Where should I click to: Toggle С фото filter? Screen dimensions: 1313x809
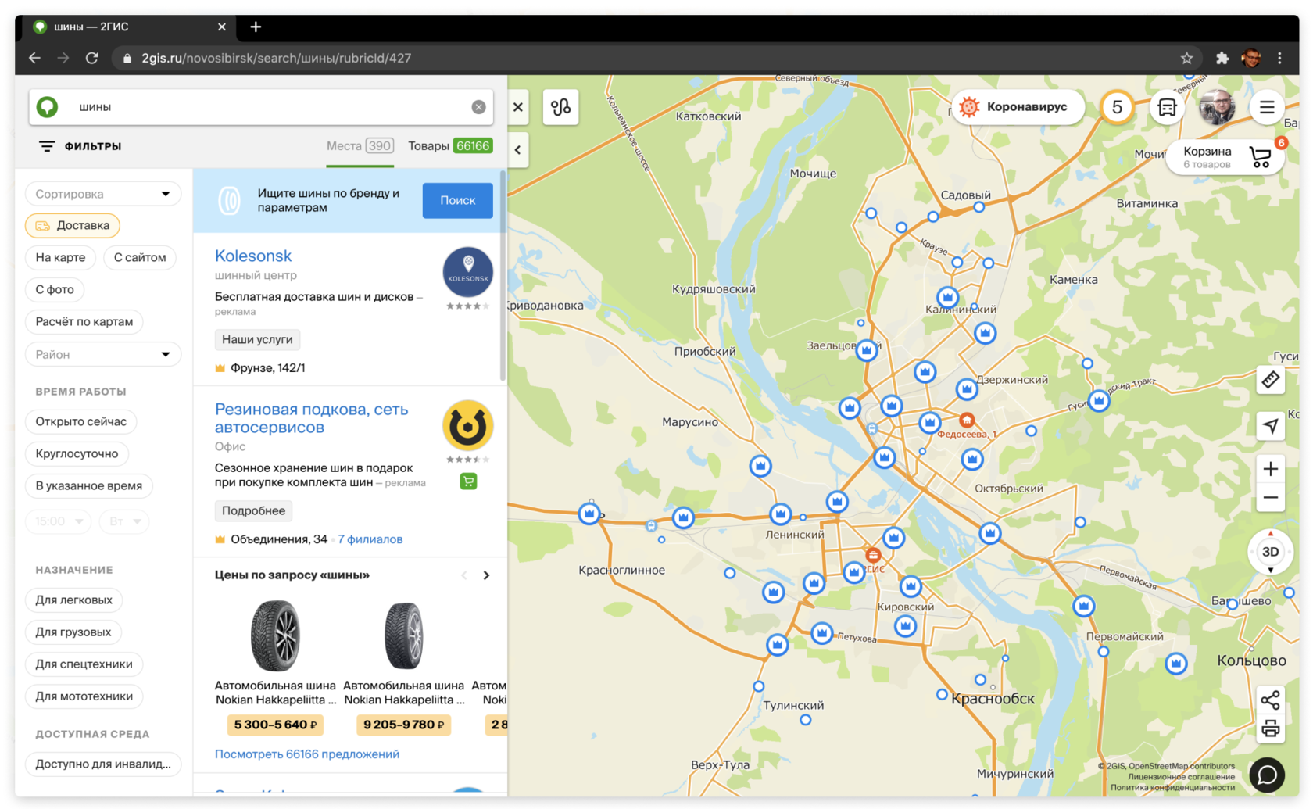[55, 290]
